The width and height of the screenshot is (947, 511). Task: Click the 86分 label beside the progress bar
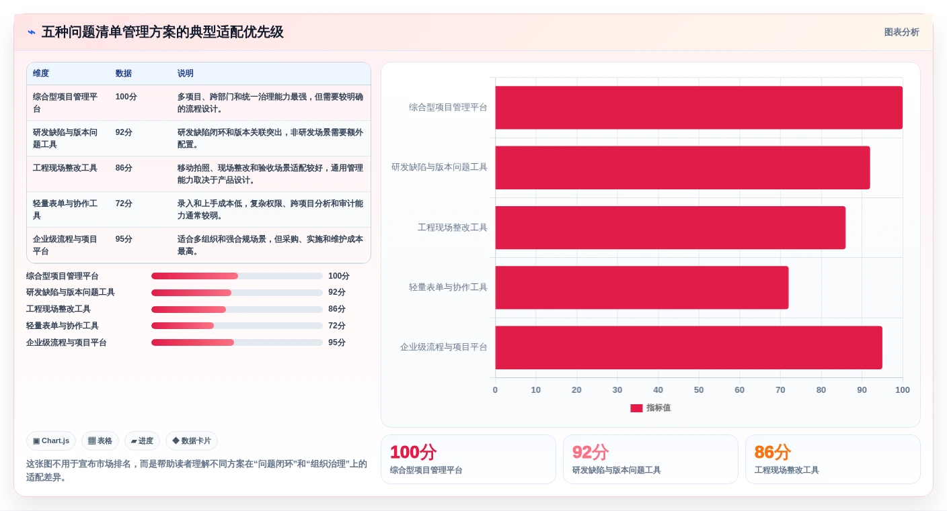(x=337, y=310)
